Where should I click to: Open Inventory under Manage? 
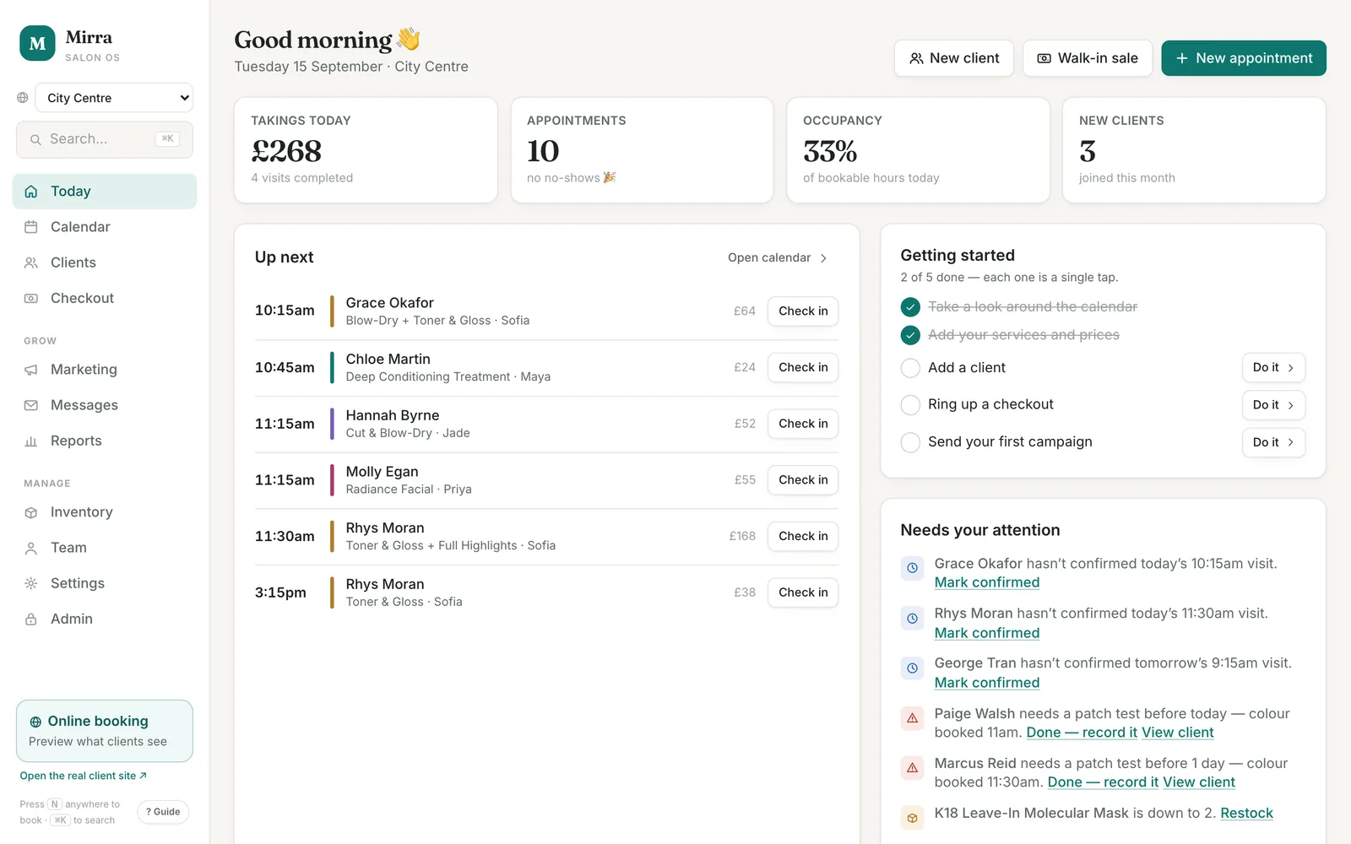(105, 512)
